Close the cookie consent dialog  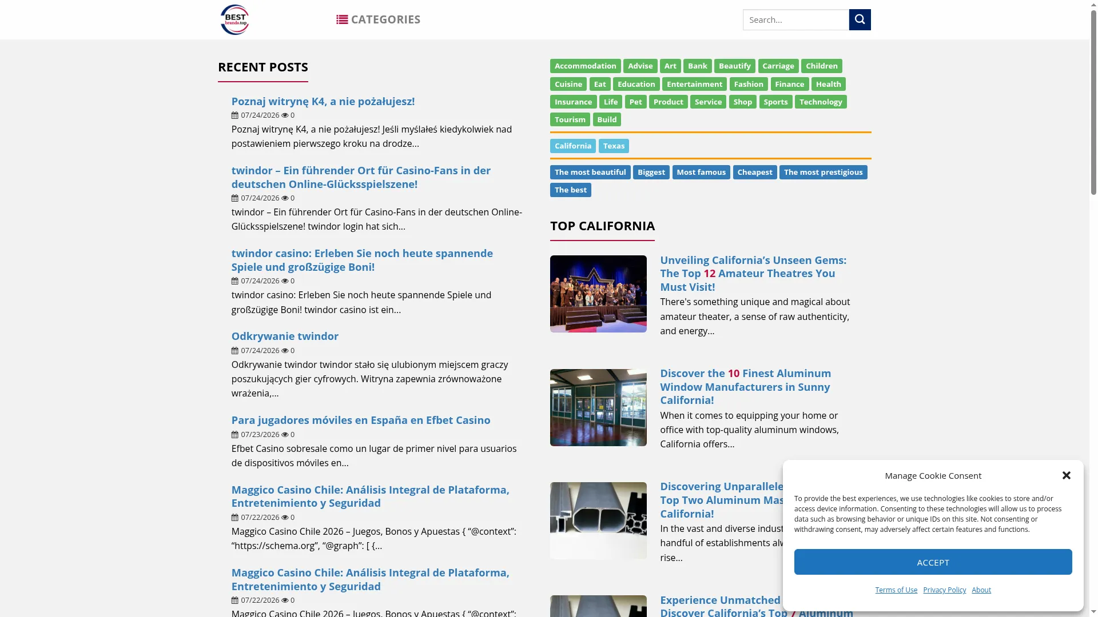[1066, 475]
